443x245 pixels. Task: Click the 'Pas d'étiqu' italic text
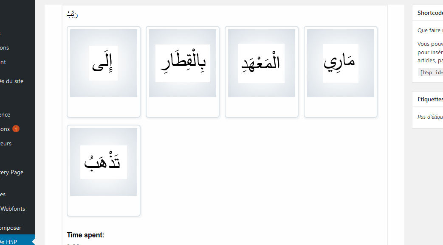pos(430,117)
